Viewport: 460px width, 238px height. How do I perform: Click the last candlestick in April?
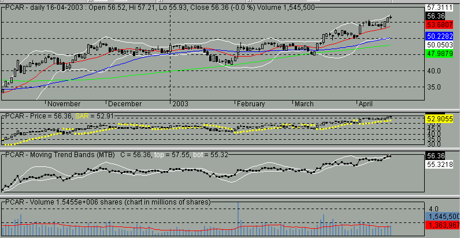(391, 17)
